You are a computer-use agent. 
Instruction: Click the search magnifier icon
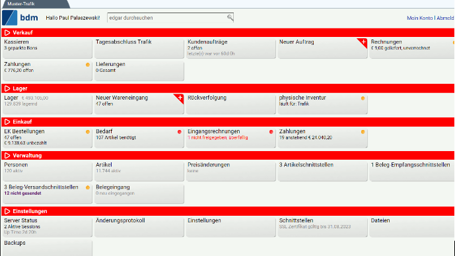tap(230, 18)
